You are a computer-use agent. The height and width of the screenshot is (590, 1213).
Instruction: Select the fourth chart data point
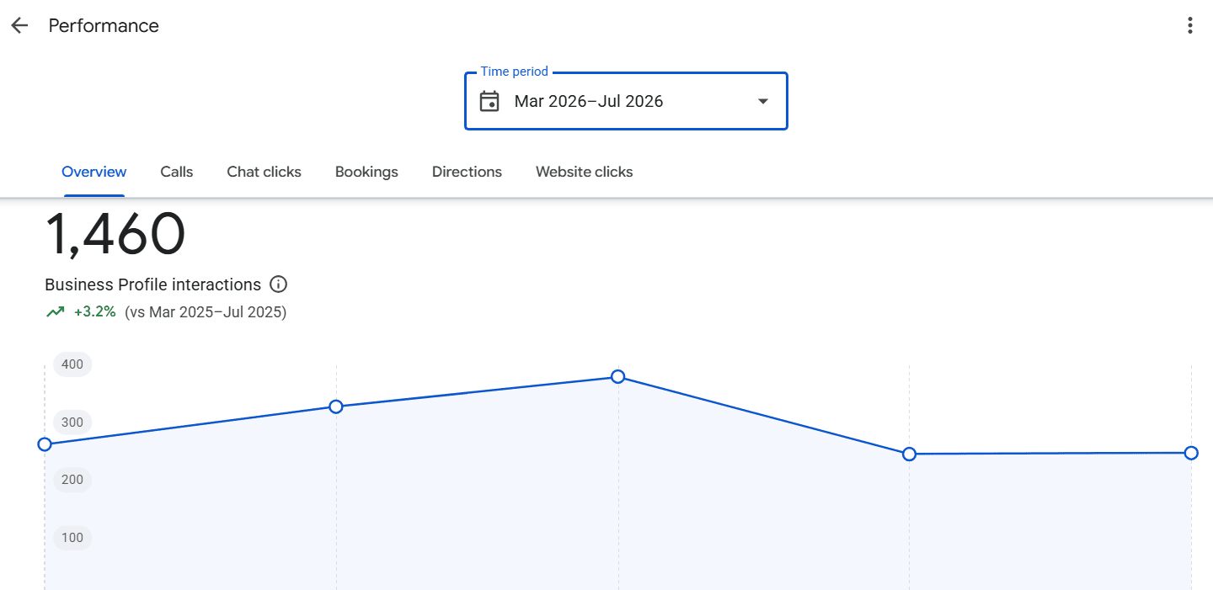[x=910, y=454]
